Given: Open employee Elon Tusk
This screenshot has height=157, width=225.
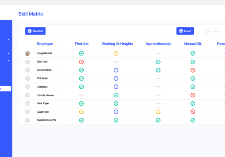Looking at the screenshot, I should (42, 62).
